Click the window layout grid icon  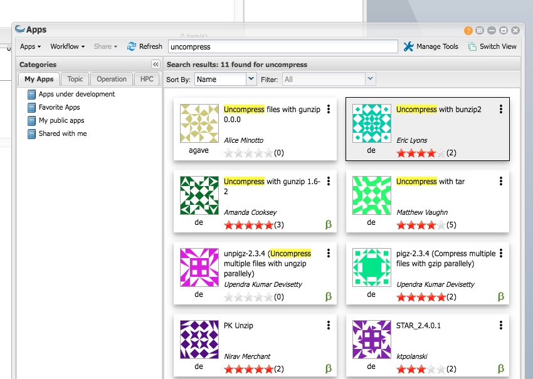click(x=480, y=31)
